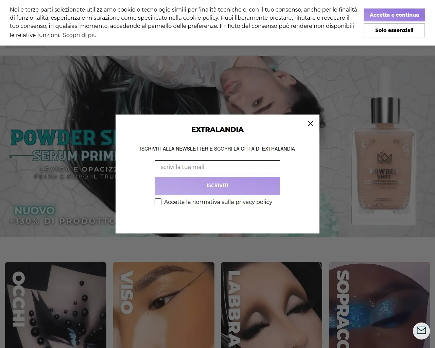Open the SOPRACCIGLIA category card

coord(380,305)
